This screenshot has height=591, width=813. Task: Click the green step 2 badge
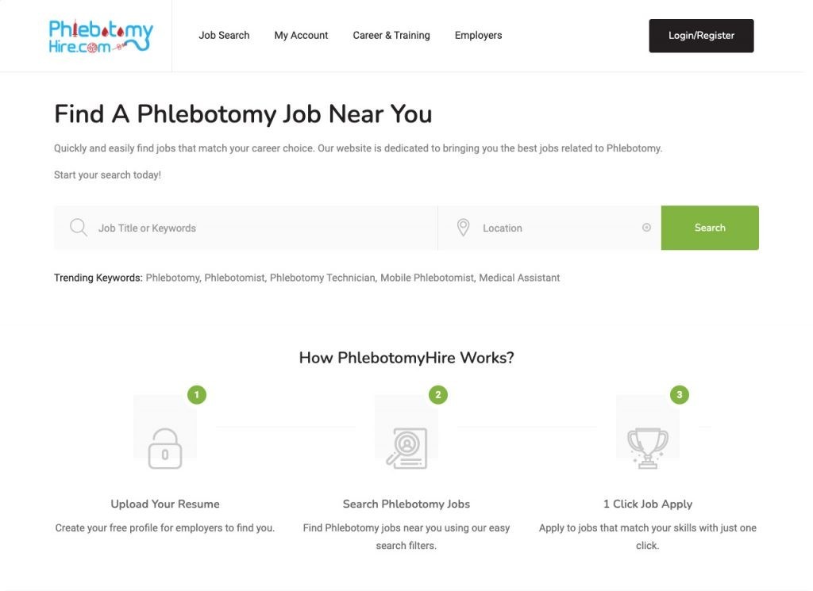tap(438, 395)
